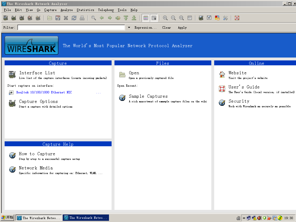Open the Telephony menu

click(x=106, y=10)
